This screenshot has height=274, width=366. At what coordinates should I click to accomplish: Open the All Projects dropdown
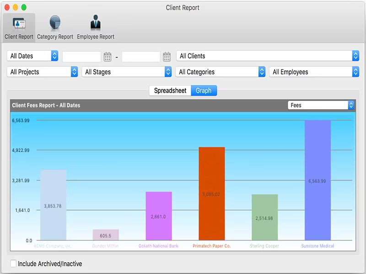tap(42, 72)
